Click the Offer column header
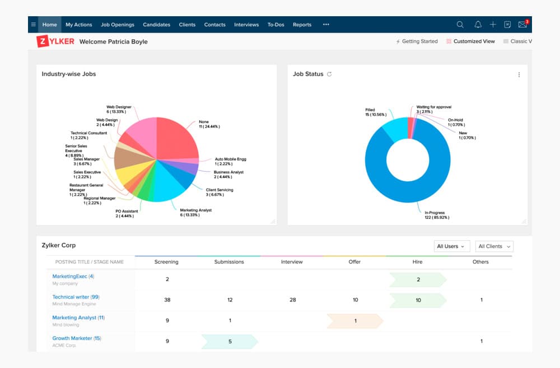Viewport: 560px width, 368px height. [x=354, y=262]
